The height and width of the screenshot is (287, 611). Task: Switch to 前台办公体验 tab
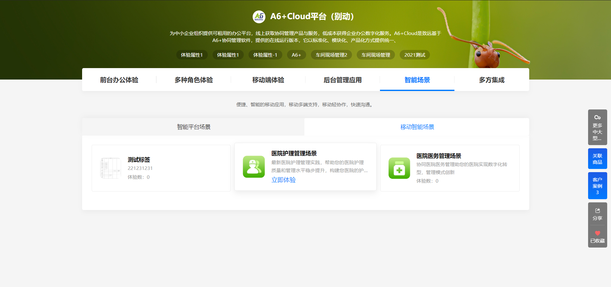point(119,80)
